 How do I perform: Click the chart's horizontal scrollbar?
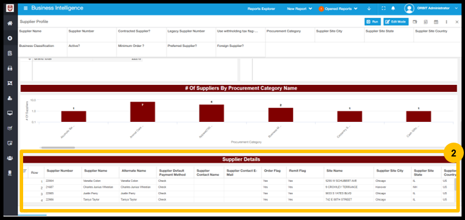pyautogui.click(x=58, y=147)
